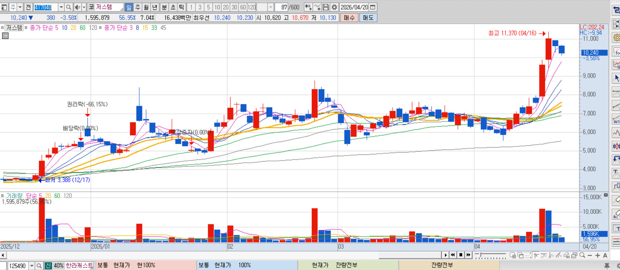This screenshot has width=620, height=270.
Task: Click the stock search magnifier icon
Action: pos(69,7)
